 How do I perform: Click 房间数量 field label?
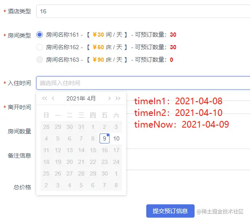20,131
